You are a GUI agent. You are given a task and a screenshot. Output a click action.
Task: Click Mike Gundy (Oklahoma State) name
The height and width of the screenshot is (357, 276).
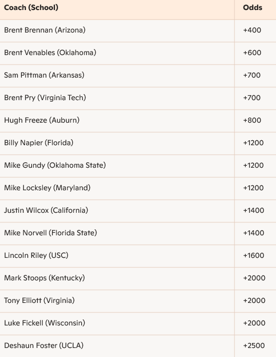tap(55, 165)
